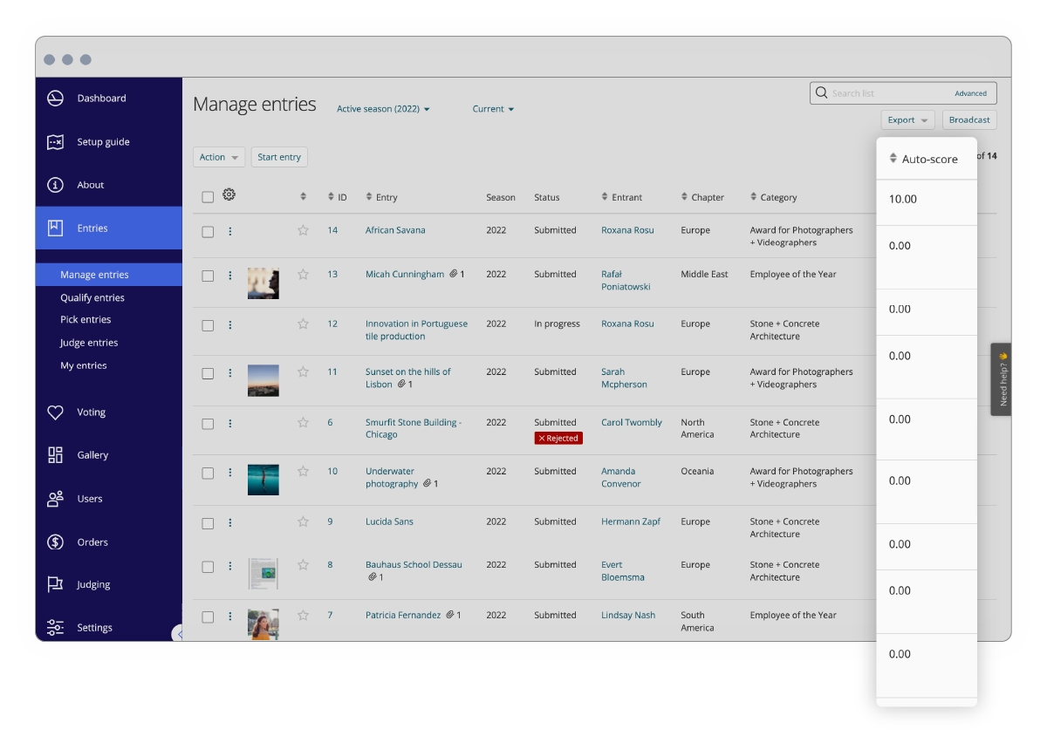This screenshot has width=1047, height=736.
Task: Star the African Savana entry
Action: 303,231
